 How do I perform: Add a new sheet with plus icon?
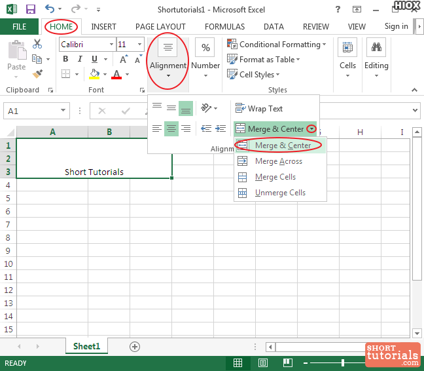click(x=135, y=347)
